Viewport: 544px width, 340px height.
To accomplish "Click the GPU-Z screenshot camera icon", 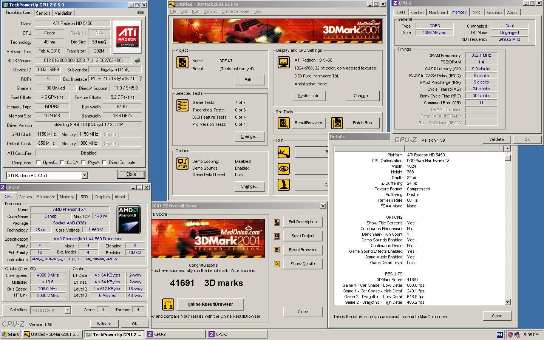I will [x=140, y=12].
